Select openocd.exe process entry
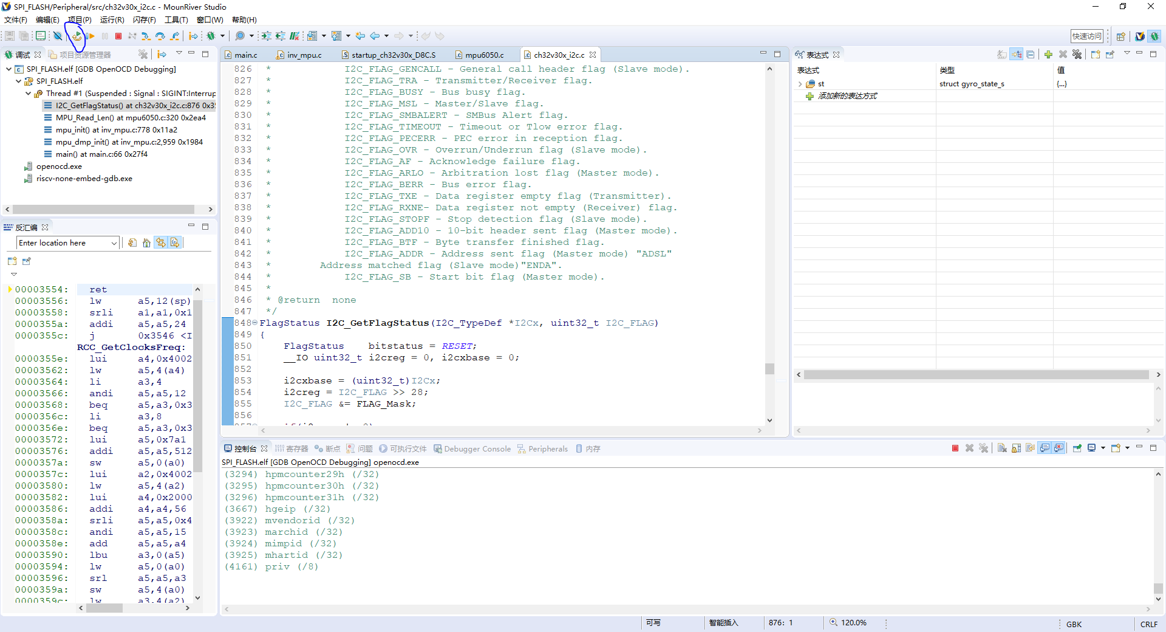The image size is (1166, 632). [59, 167]
